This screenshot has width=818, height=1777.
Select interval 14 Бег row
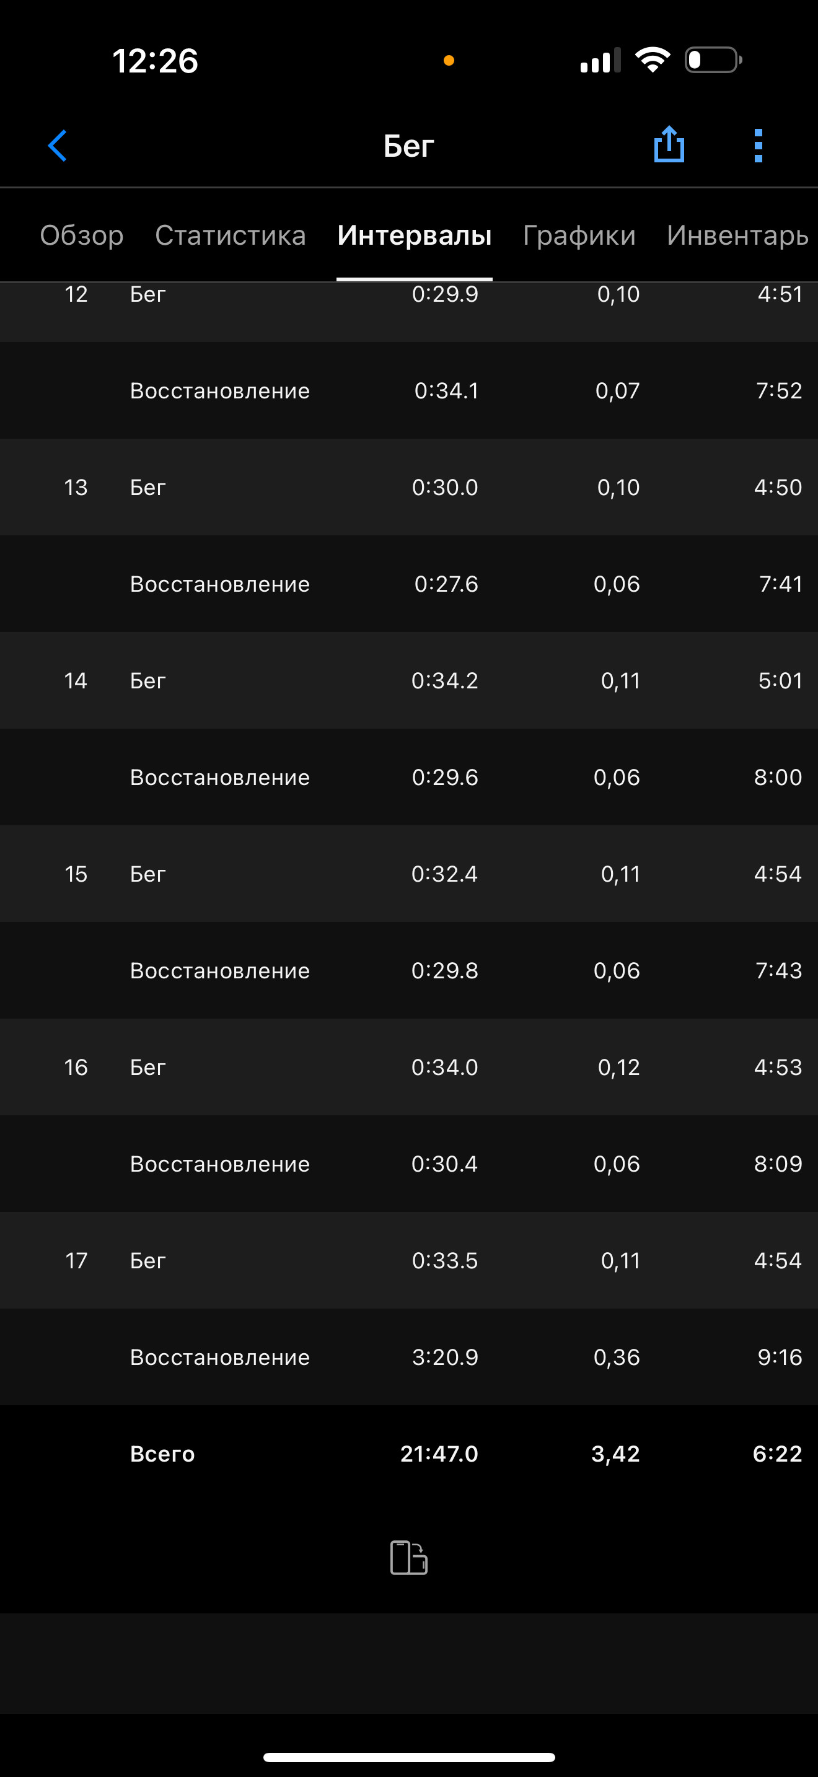[409, 680]
